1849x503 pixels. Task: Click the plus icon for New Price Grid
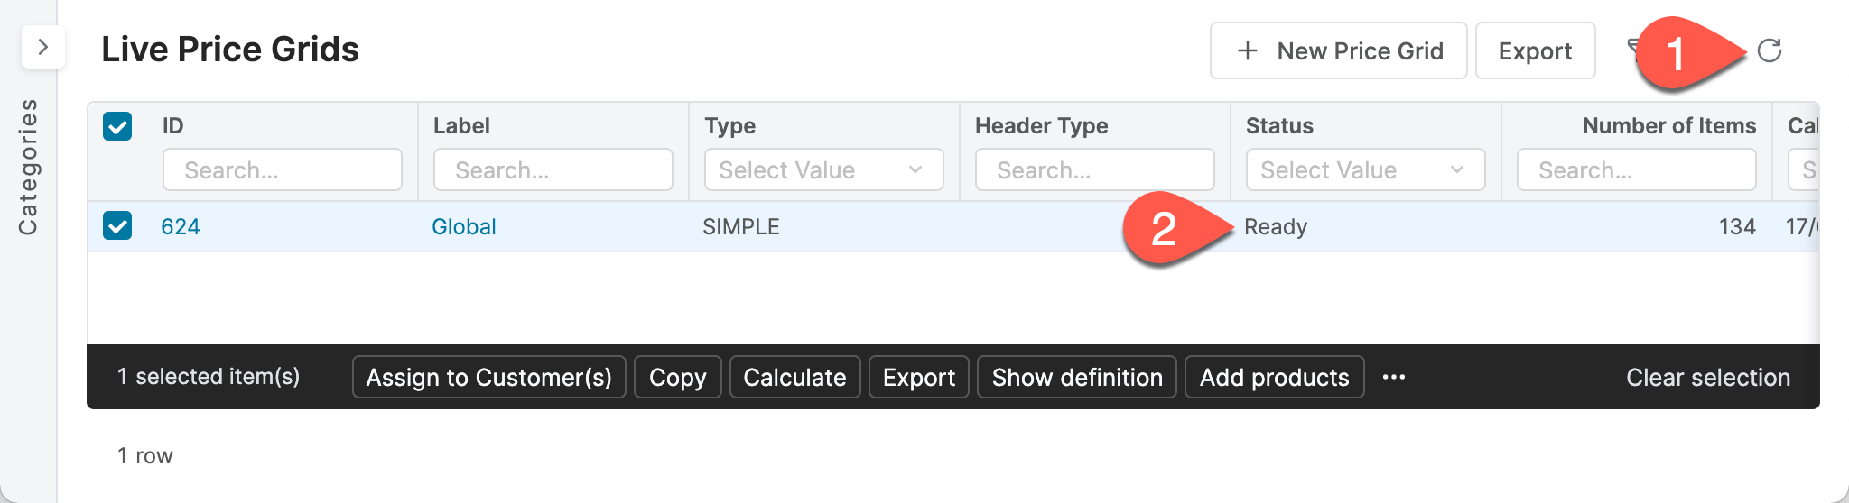1247,50
